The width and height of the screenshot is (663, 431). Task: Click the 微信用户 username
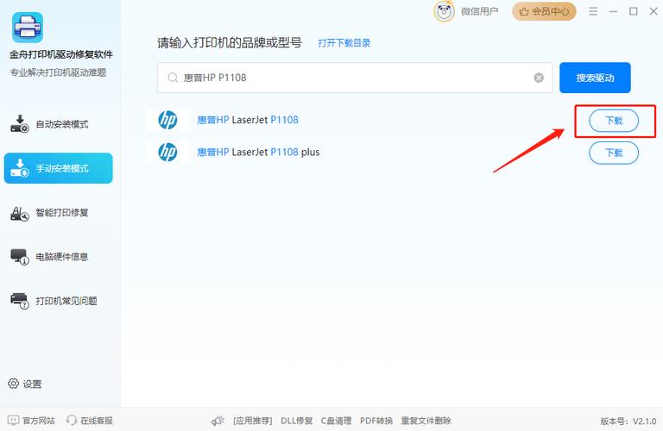479,11
